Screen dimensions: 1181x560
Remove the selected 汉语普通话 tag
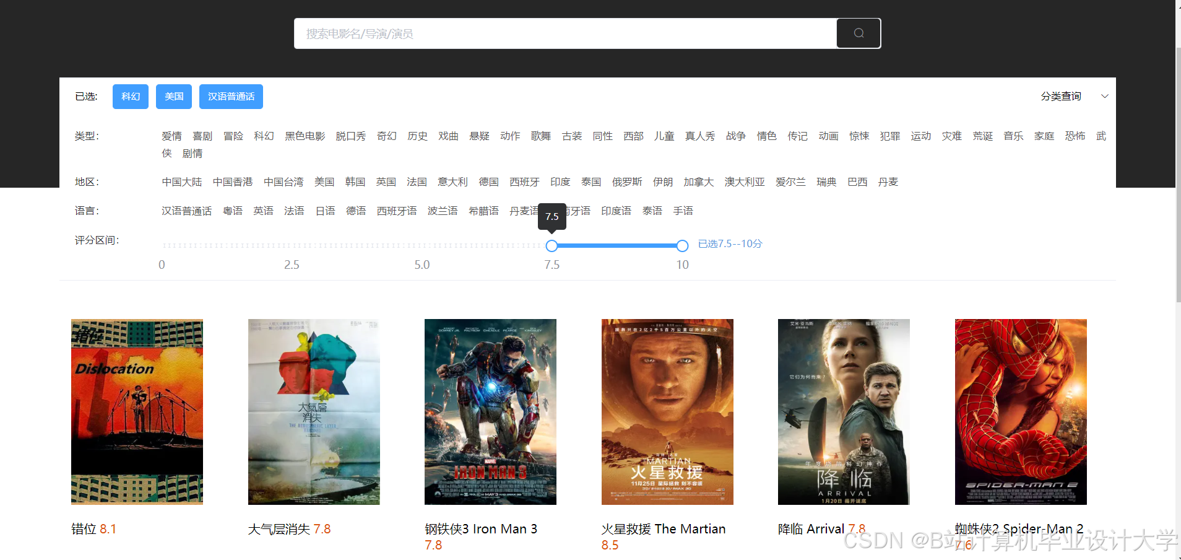(x=231, y=97)
